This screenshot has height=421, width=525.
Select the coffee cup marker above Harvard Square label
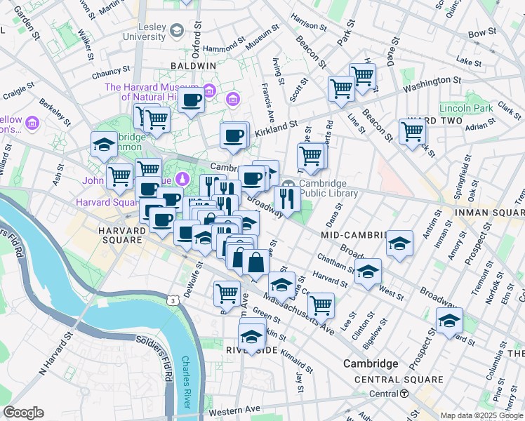(162, 222)
